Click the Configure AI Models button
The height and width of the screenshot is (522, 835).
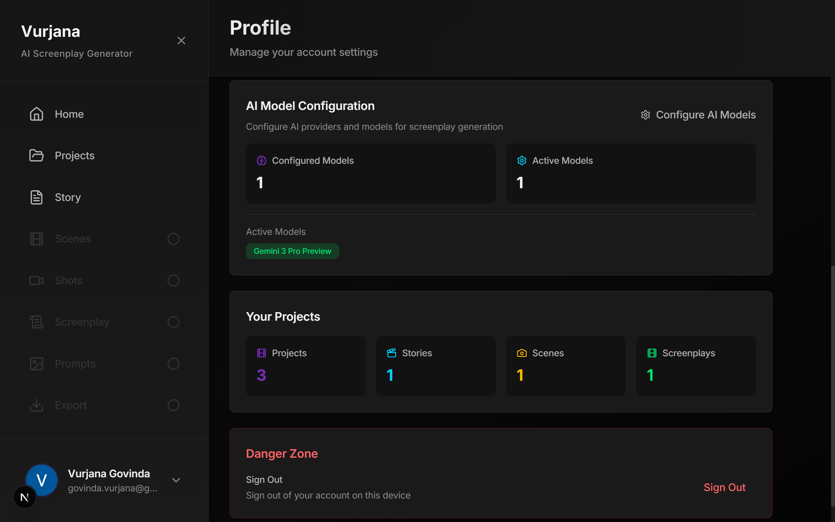[698, 115]
